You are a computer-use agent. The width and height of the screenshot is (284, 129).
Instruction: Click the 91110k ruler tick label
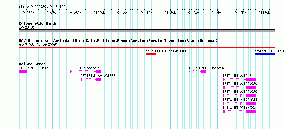click(146, 13)
